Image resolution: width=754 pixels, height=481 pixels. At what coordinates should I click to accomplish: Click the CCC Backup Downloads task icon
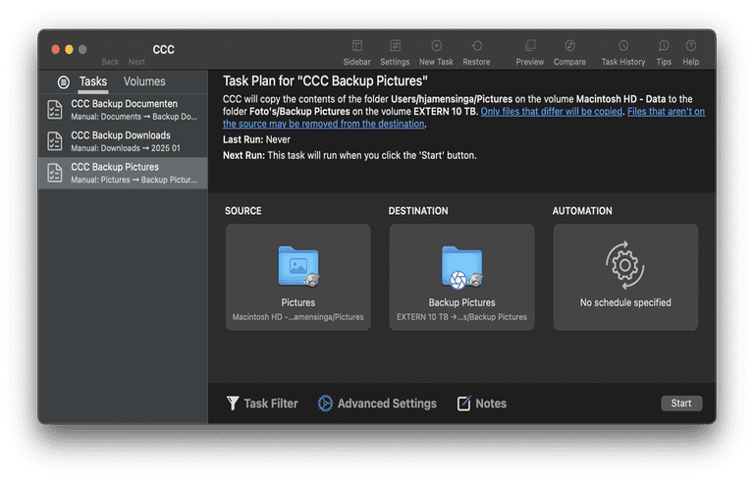point(55,141)
